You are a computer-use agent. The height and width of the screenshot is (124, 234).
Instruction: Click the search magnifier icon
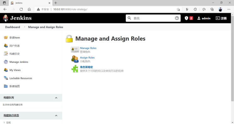click(129, 18)
